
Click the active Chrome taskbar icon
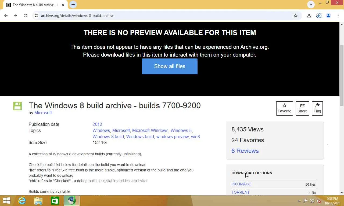pyautogui.click(x=72, y=201)
